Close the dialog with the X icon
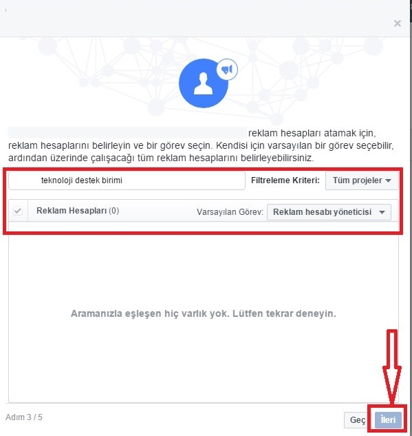The width and height of the screenshot is (412, 436). pyautogui.click(x=398, y=23)
